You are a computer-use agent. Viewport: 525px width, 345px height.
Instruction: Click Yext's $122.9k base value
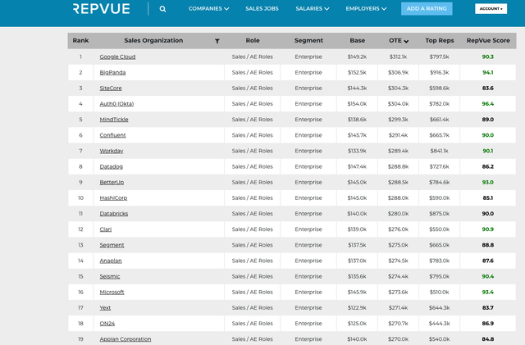[357, 308]
